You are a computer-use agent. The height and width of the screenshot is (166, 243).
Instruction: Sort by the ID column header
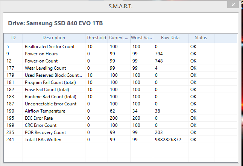point(13,38)
